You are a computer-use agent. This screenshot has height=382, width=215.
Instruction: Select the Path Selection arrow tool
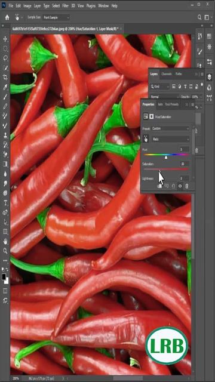[5, 222]
